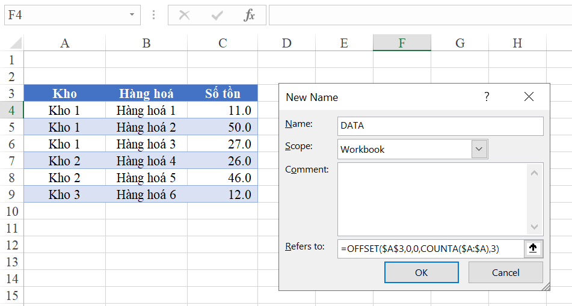Click the Comment box scroll down arrow
572x306 pixels.
click(535, 227)
